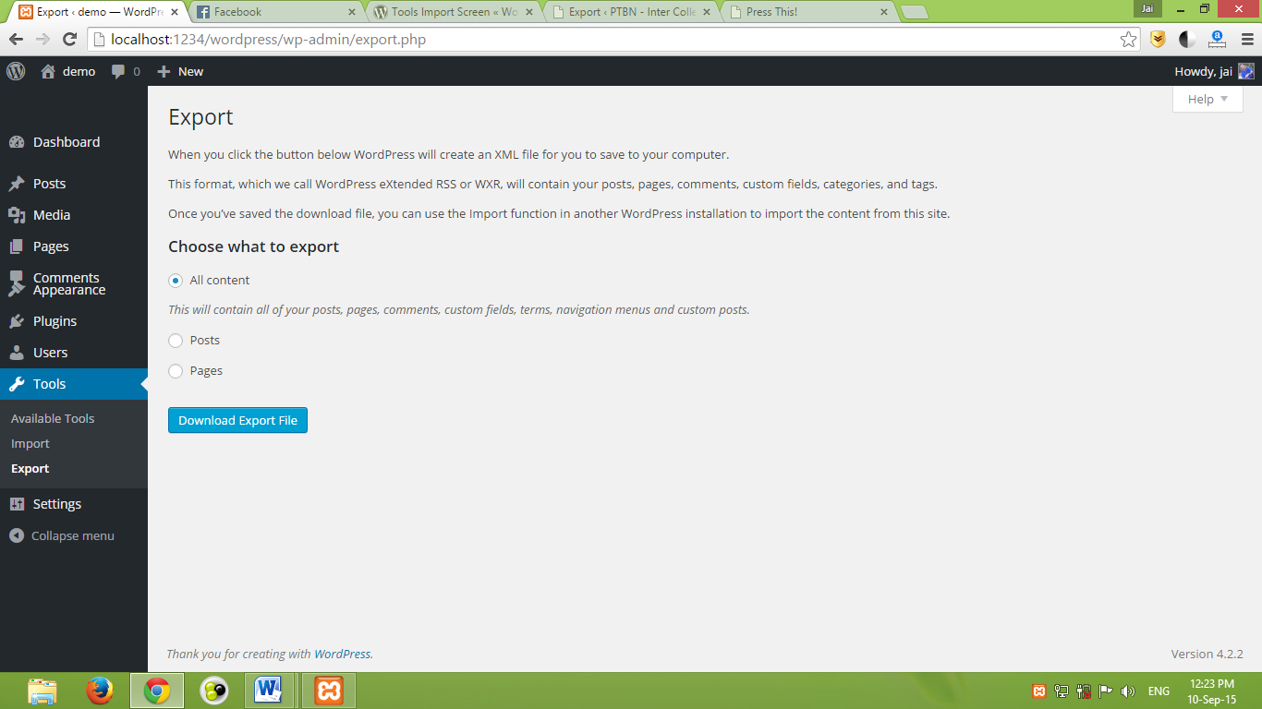Open File Explorer from taskbar
Screen dimensions: 1262x709
pyautogui.click(x=42, y=691)
